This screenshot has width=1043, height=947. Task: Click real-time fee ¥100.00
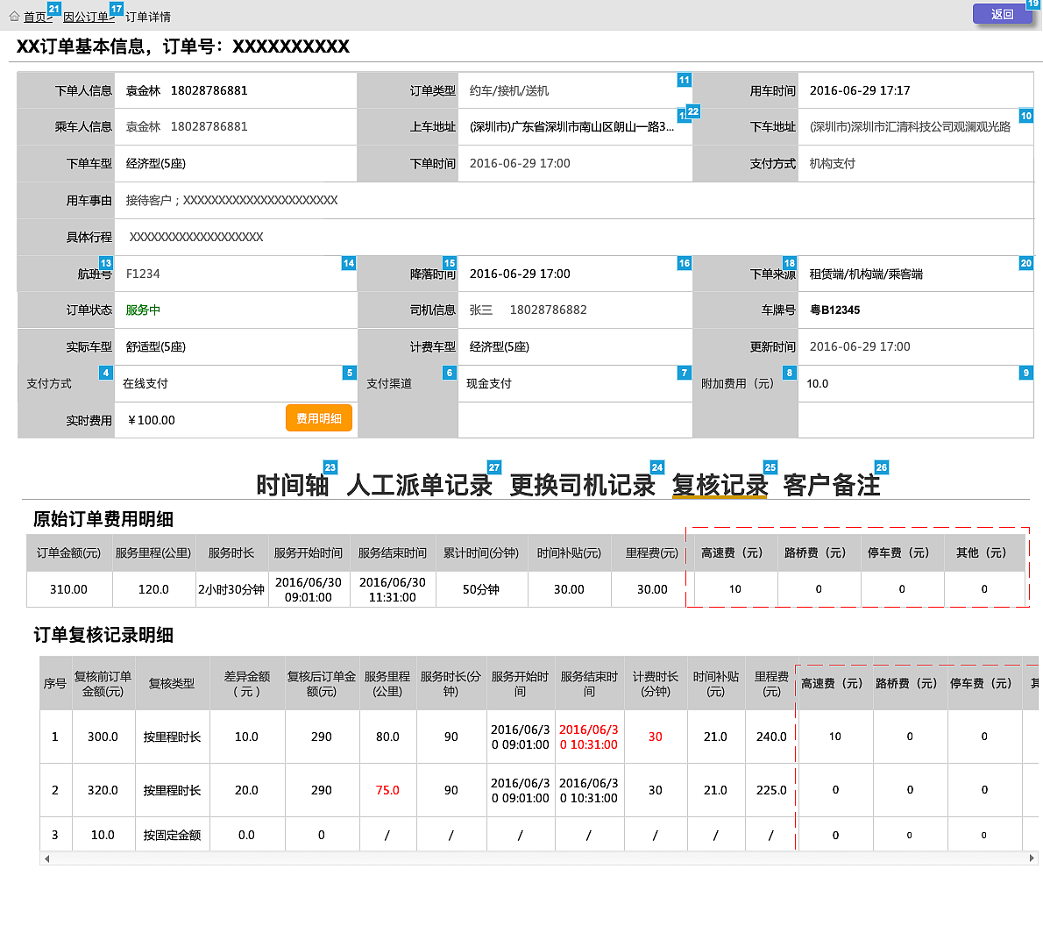pyautogui.click(x=152, y=420)
